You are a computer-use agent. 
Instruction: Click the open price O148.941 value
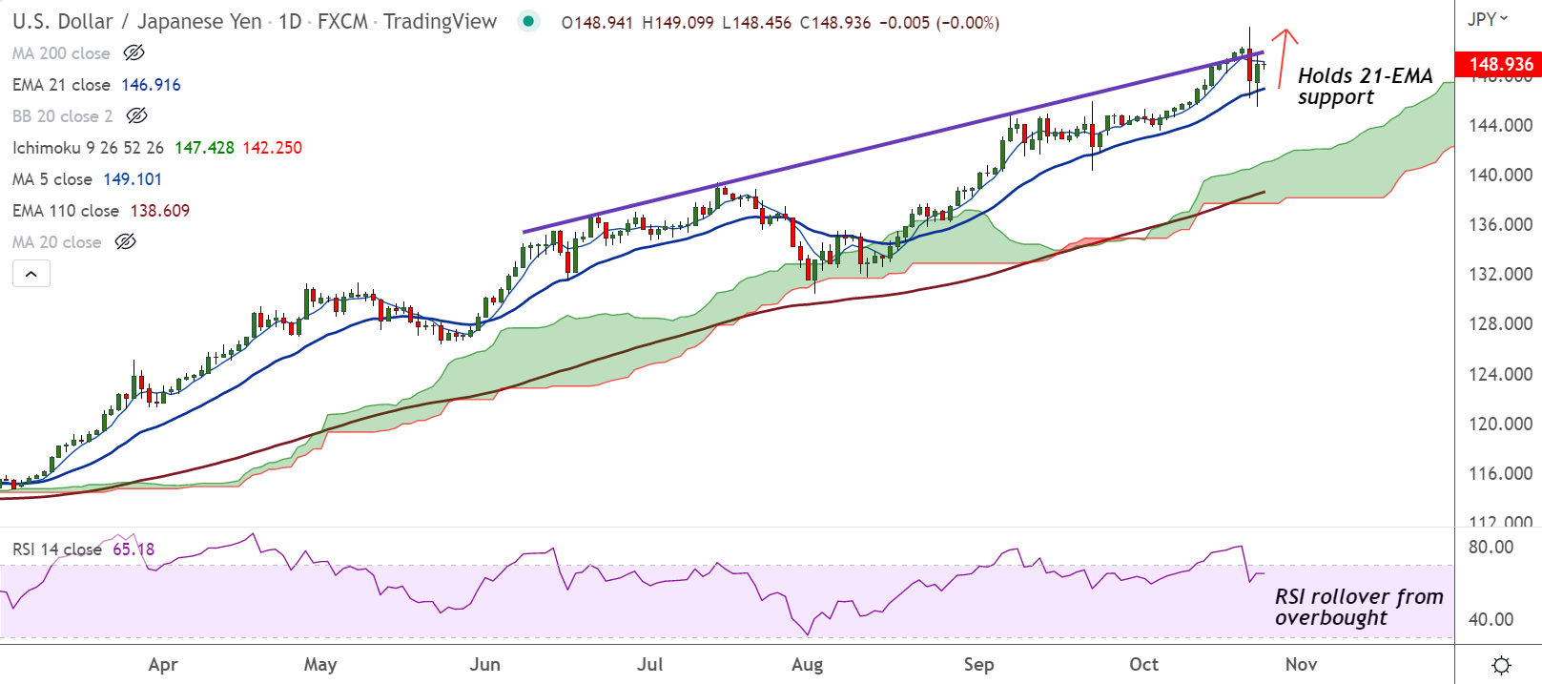coord(597,22)
